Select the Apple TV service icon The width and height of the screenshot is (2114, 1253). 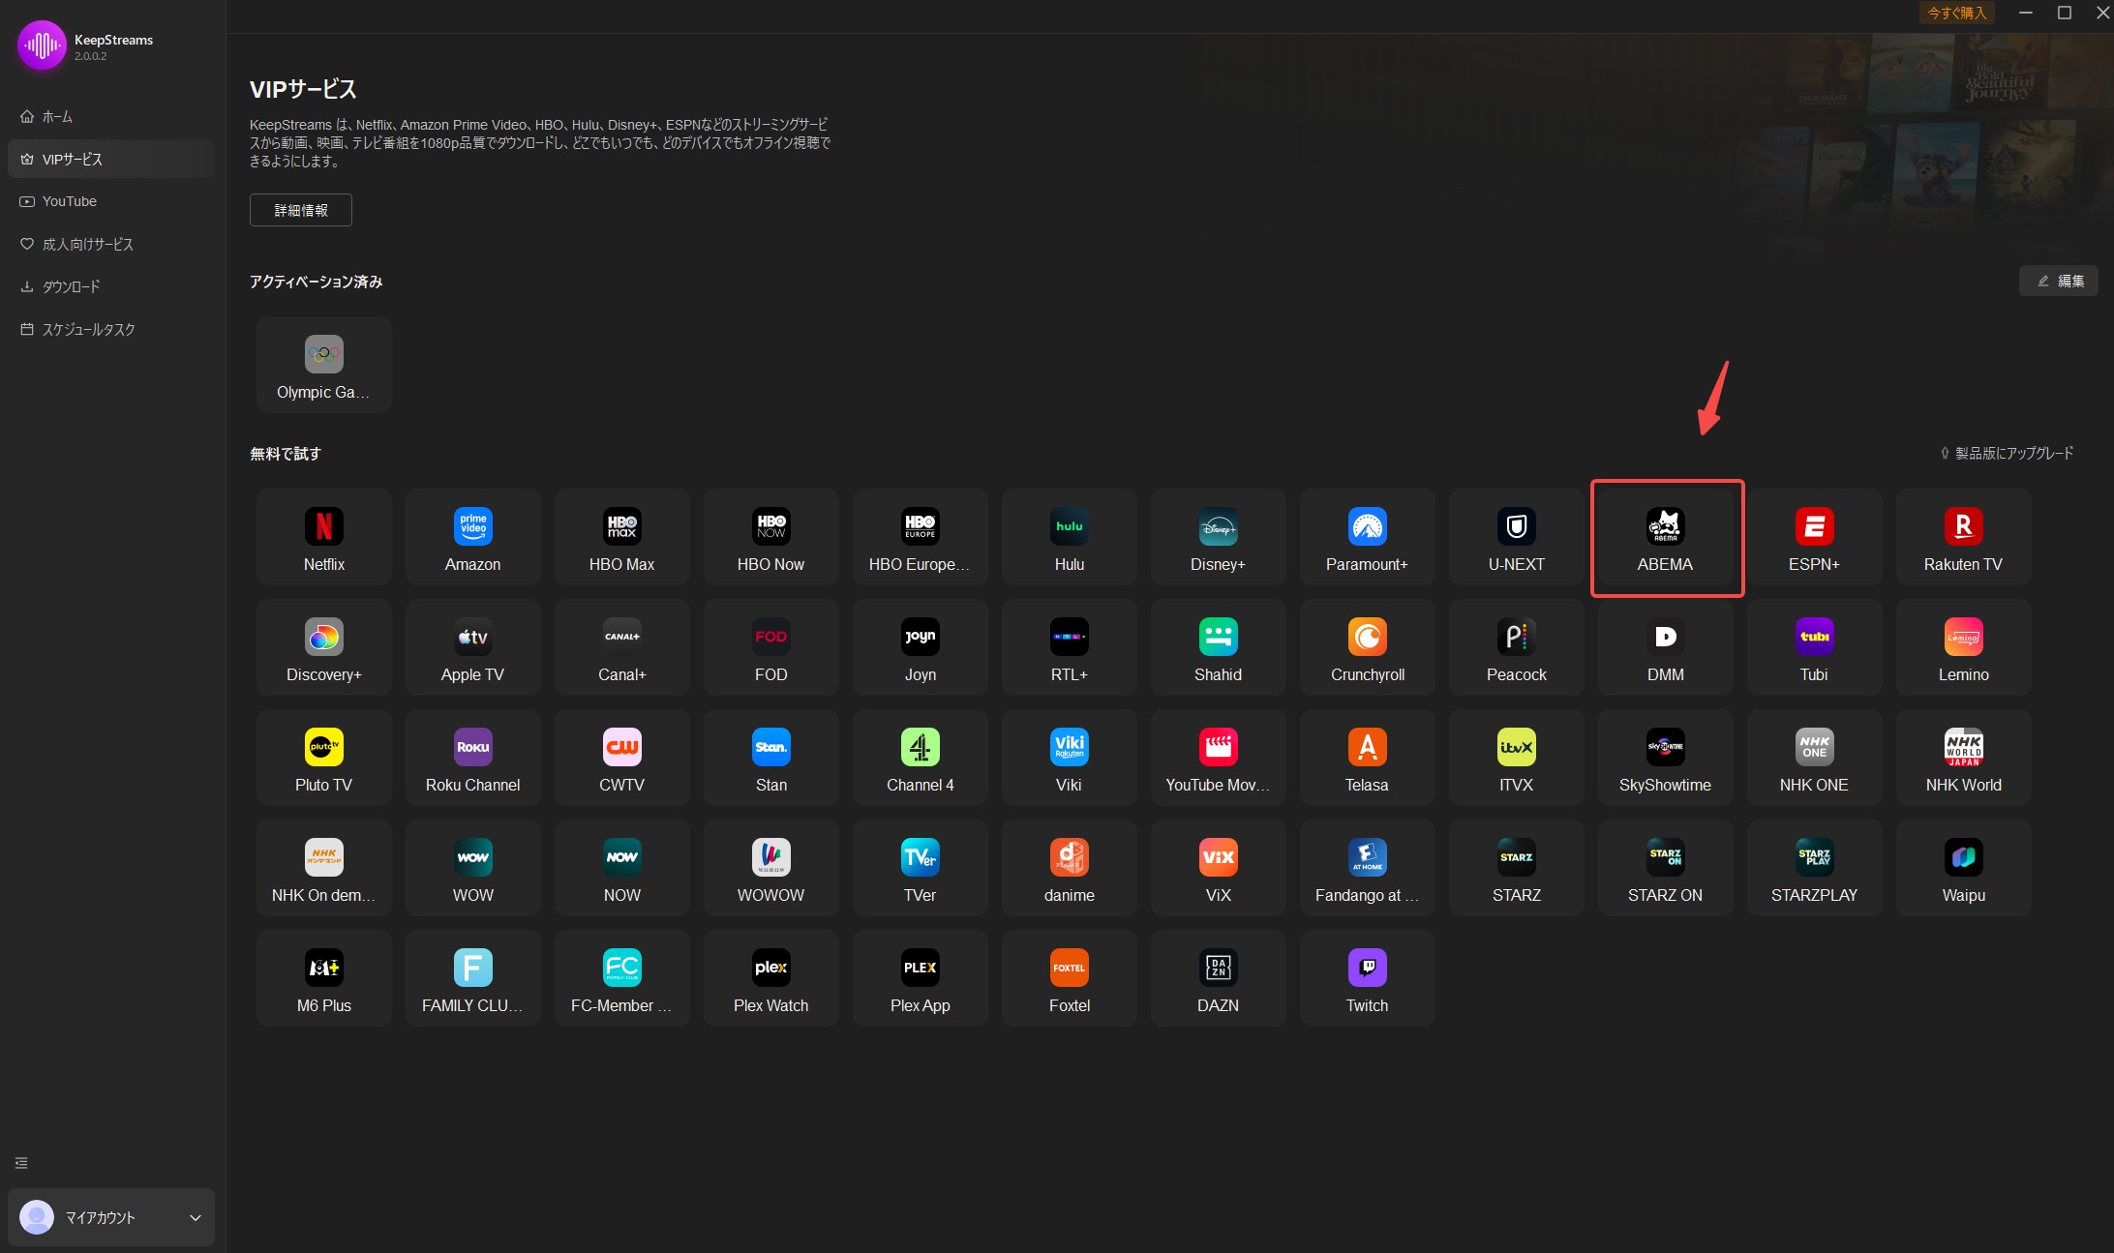coord(472,648)
